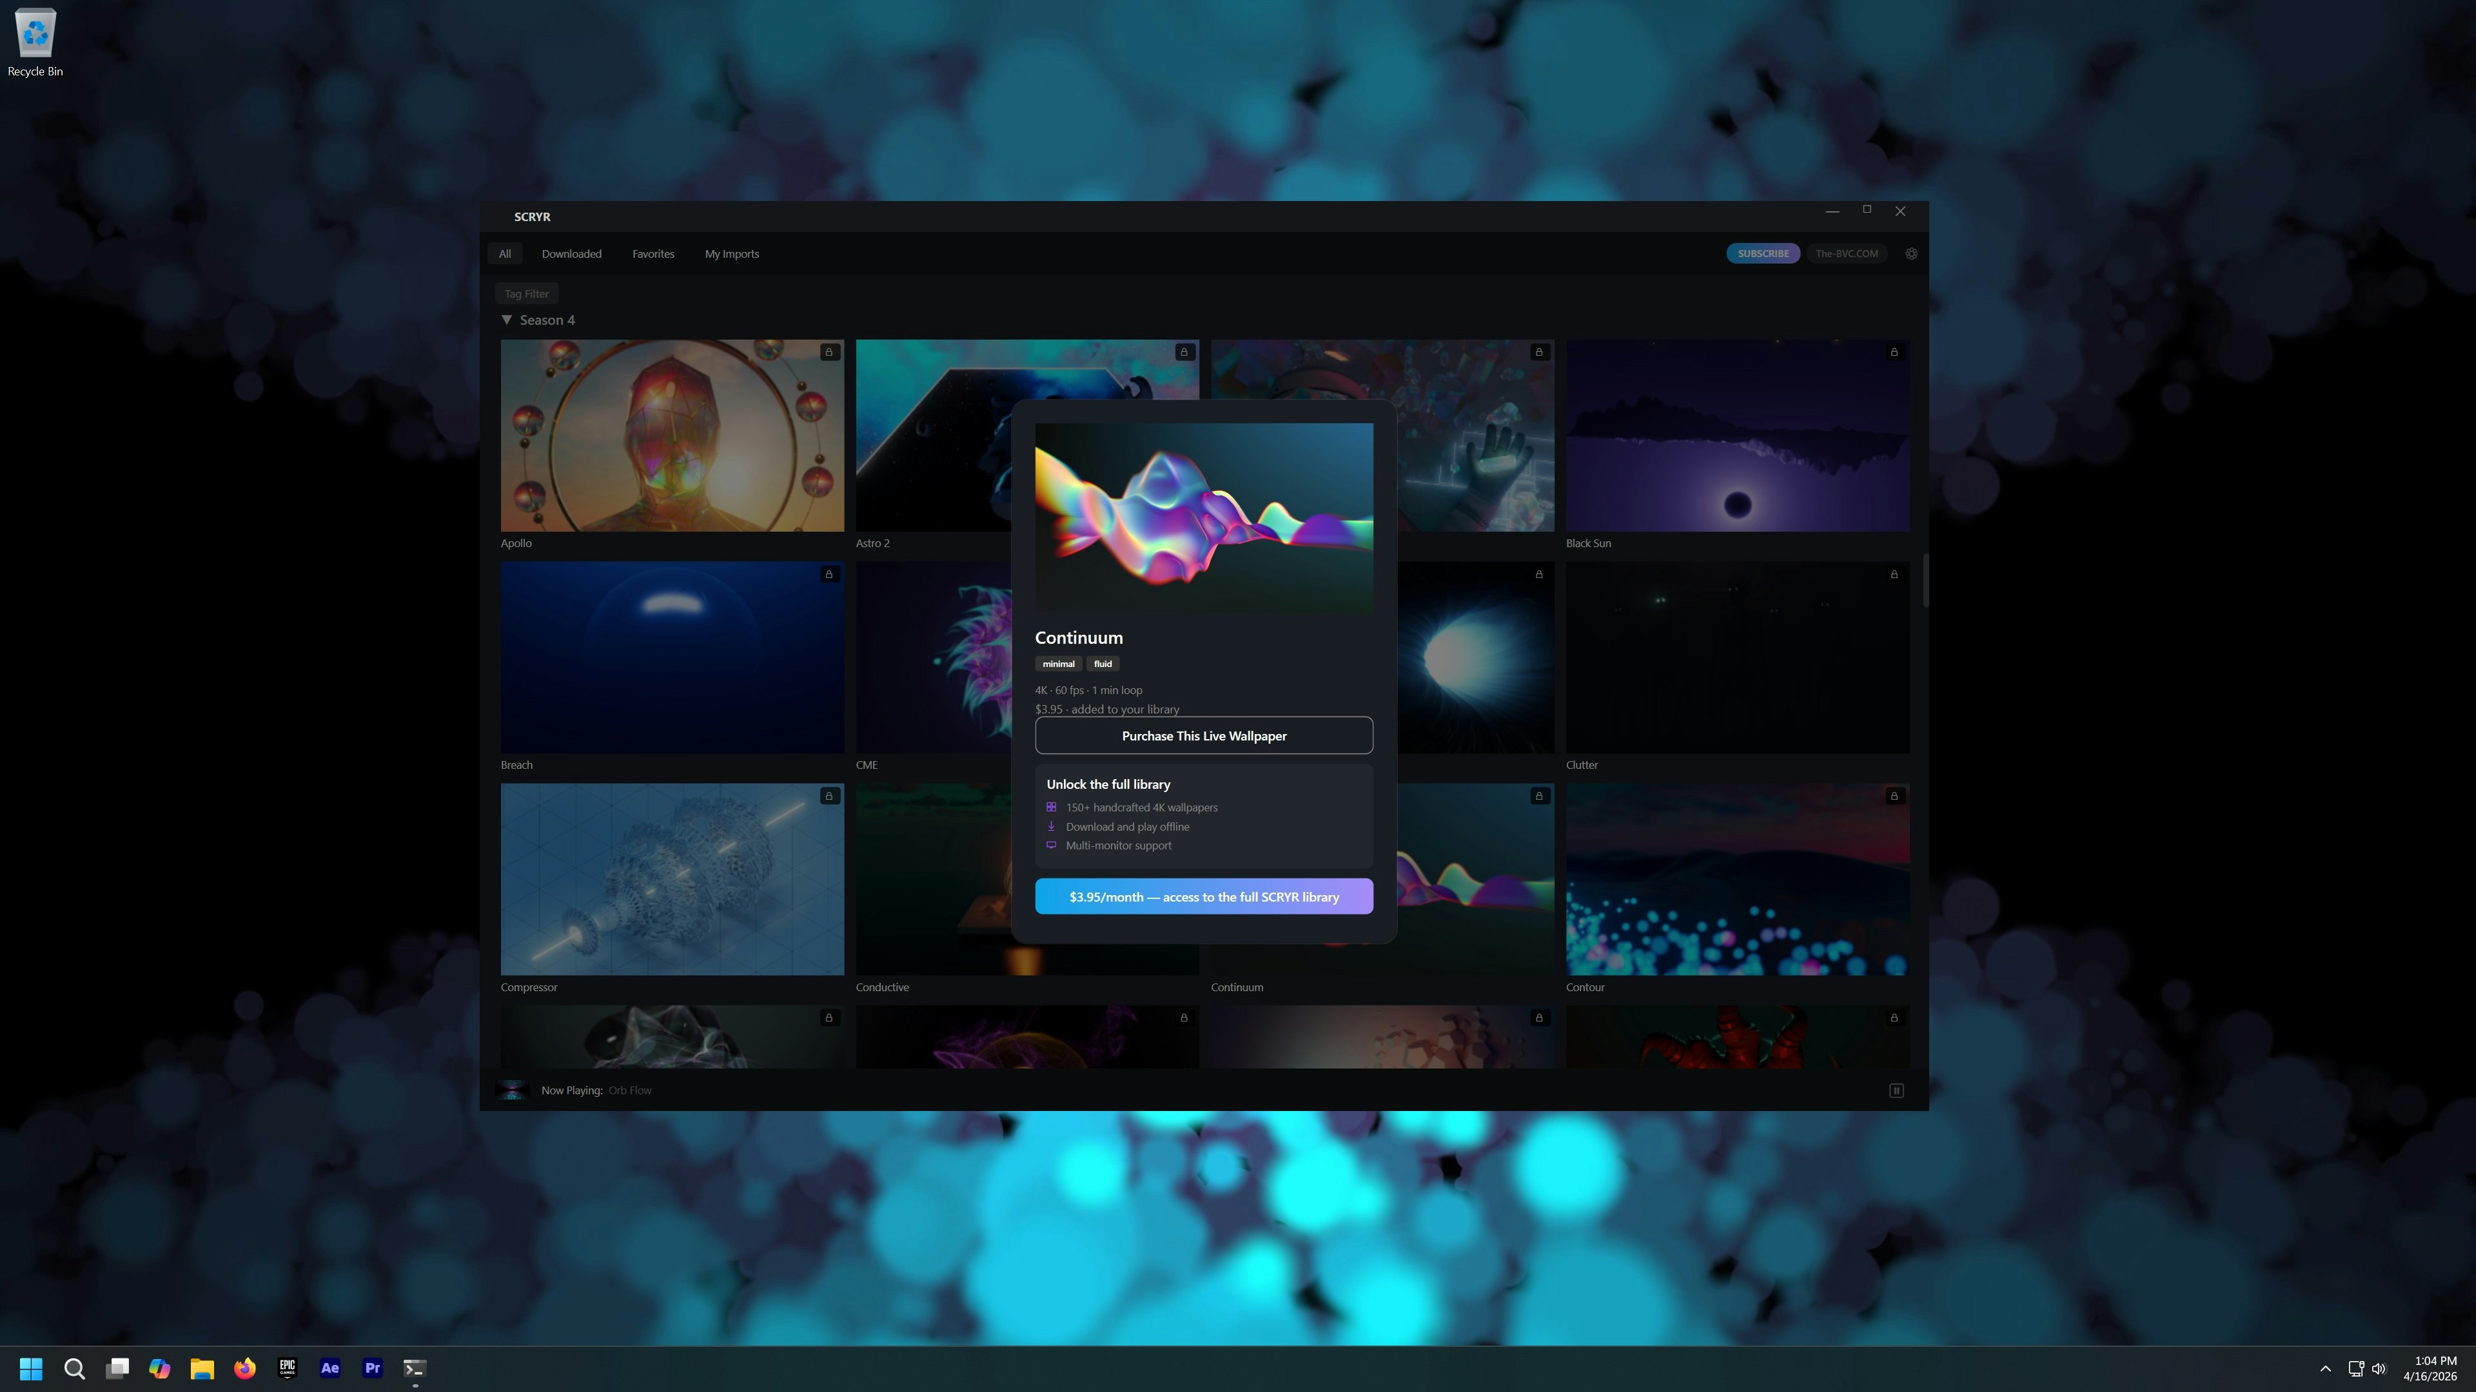Click the Continuum preview image in the popup
Image resolution: width=2476 pixels, height=1392 pixels.
tap(1203, 517)
